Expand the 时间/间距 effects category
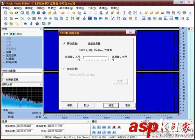Viewport: 195px width, 140px height. [x=4, y=62]
